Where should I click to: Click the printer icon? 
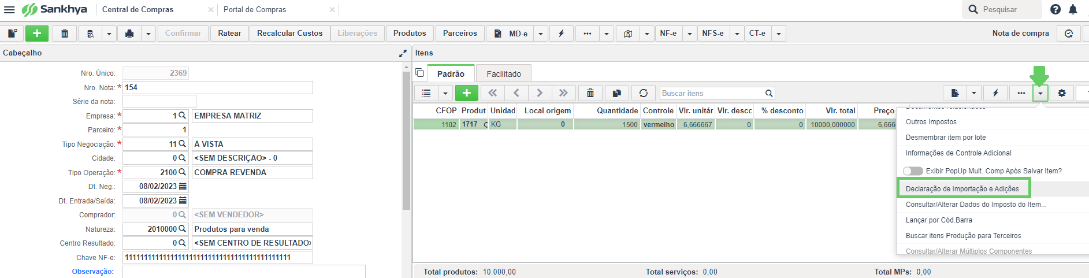tap(129, 34)
